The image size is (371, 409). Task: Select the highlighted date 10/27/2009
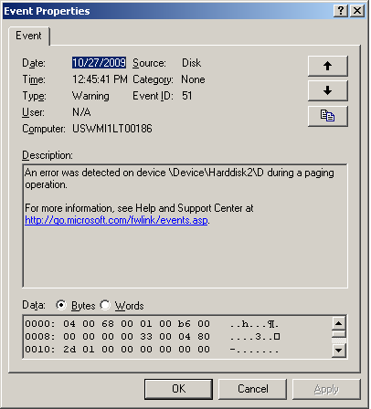coord(99,63)
